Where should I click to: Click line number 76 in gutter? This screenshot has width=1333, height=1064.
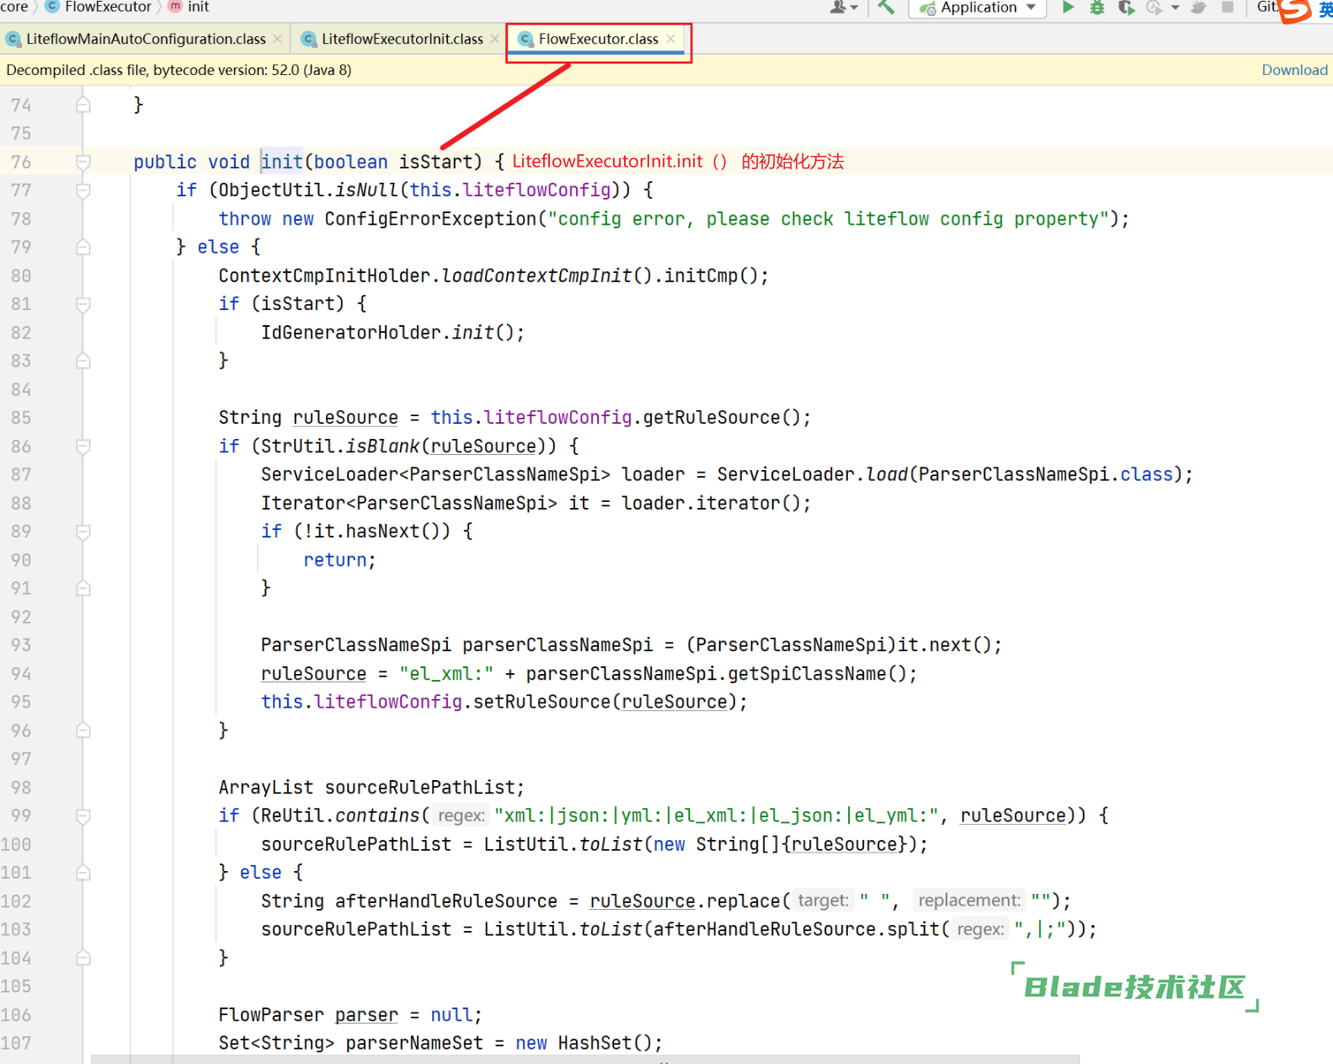21,162
